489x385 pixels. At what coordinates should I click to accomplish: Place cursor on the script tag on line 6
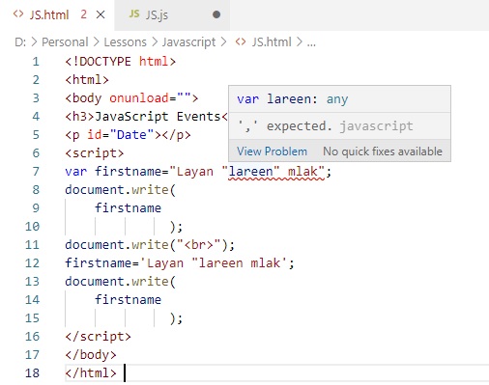(x=95, y=153)
